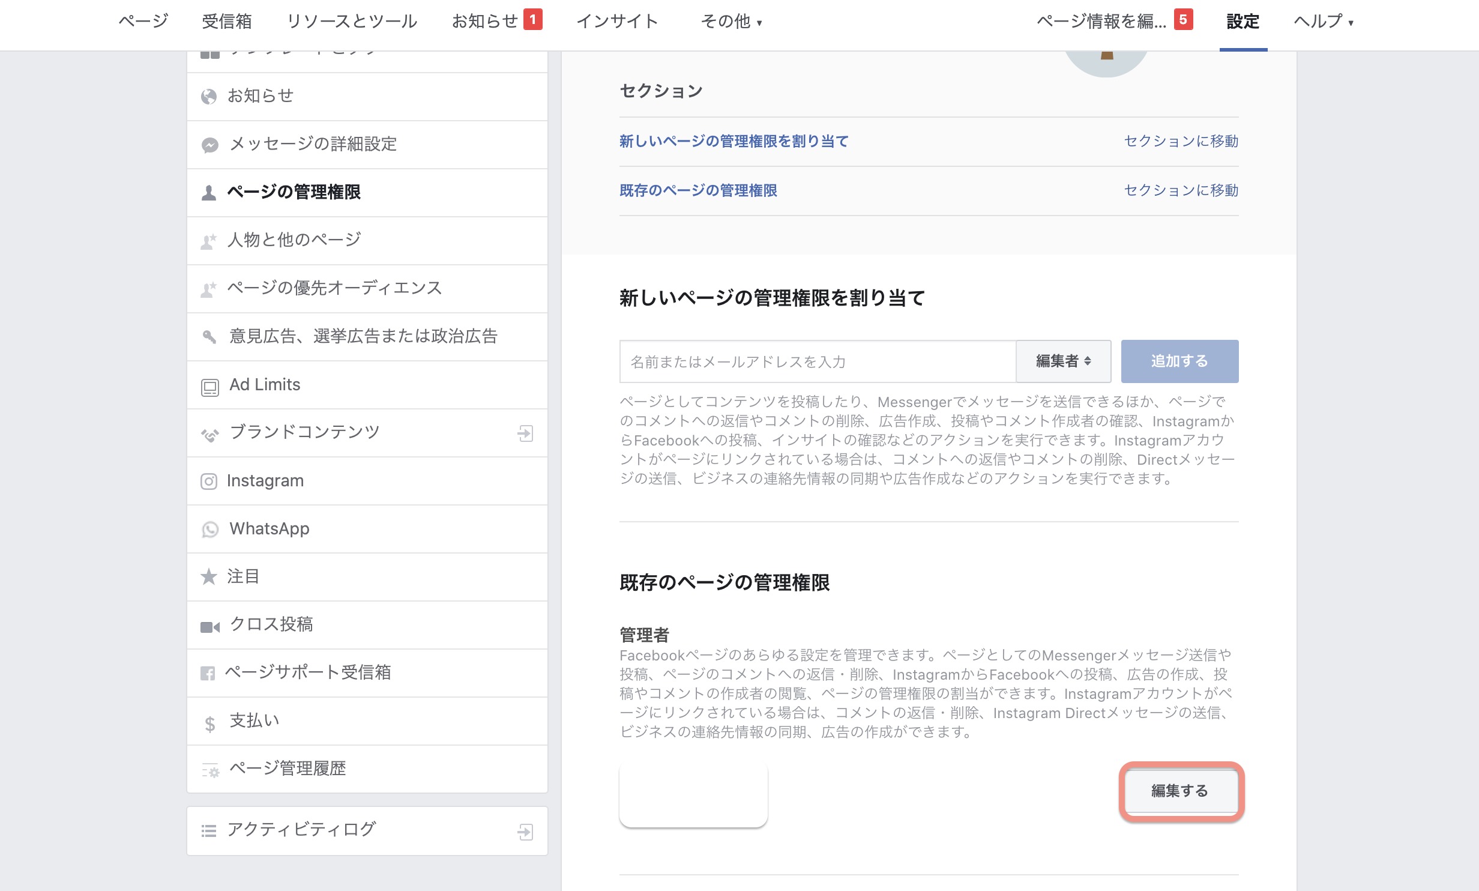Click the Ad Limits icon in sidebar
Viewport: 1479px width, 891px height.
point(209,387)
